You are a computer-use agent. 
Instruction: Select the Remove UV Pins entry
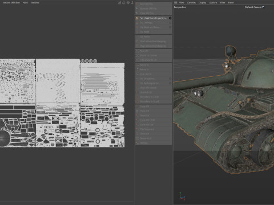point(154,9)
